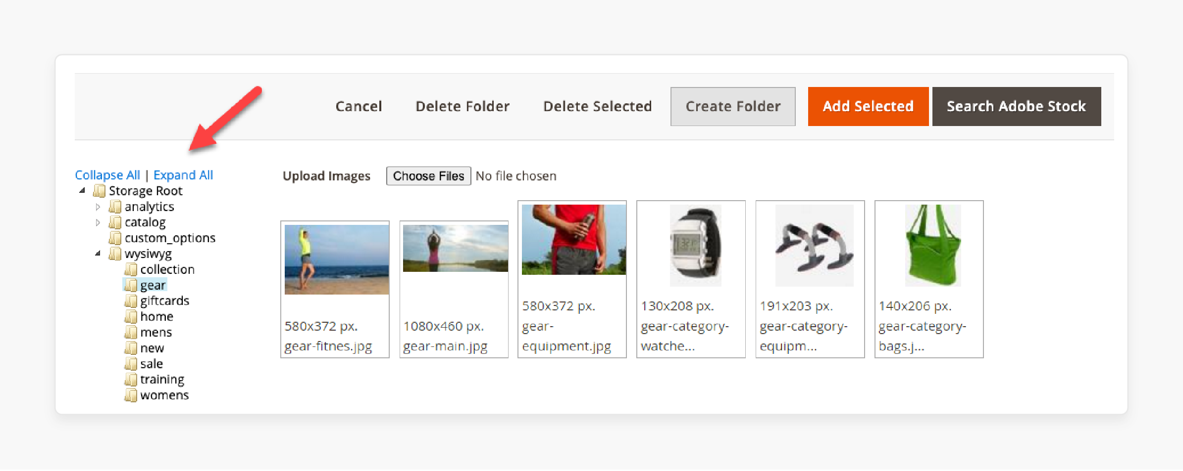Screen dimensions: 1183x471
Task: Click the catalog folder icon
Action: pyautogui.click(x=115, y=222)
